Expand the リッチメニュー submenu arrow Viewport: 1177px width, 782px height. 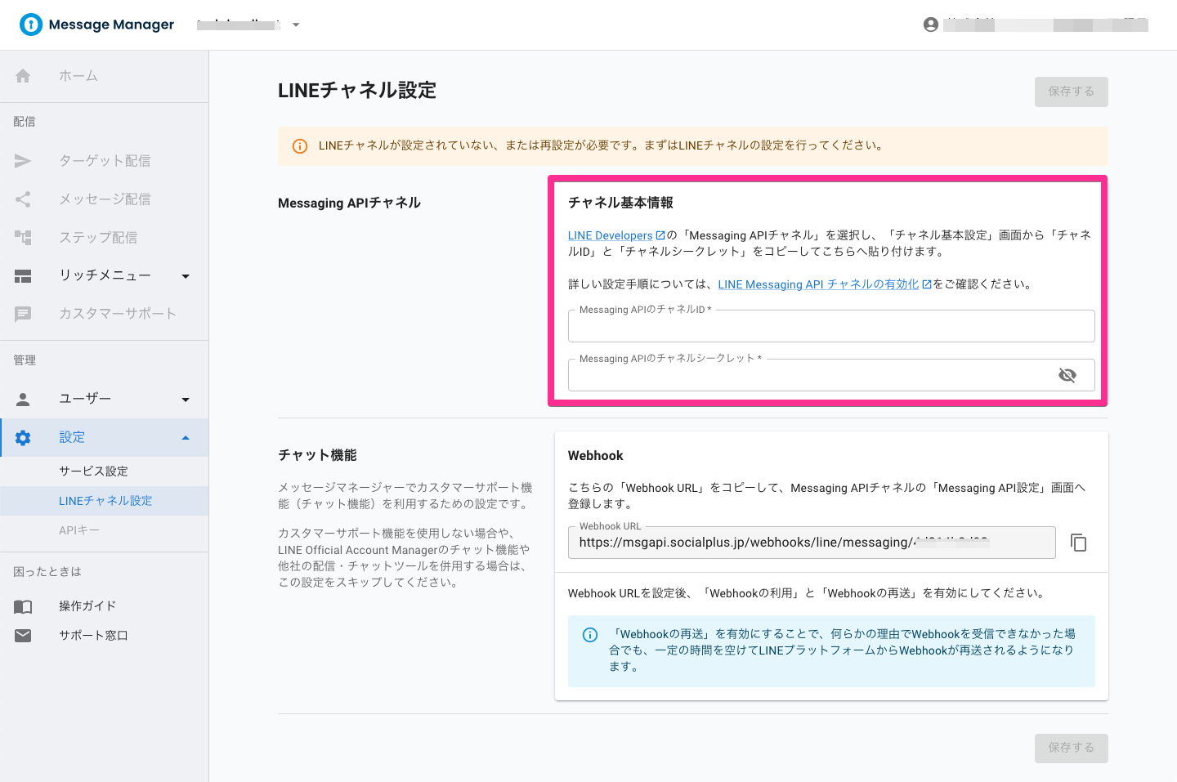[x=186, y=276]
